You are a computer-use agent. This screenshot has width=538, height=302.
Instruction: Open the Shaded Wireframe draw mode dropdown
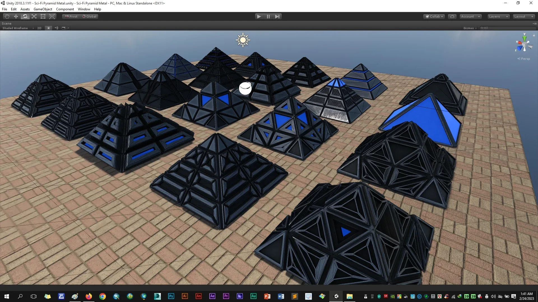point(18,28)
